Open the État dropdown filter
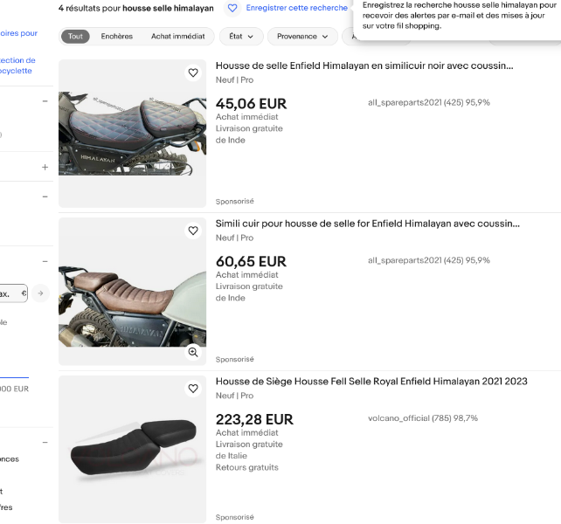The height and width of the screenshot is (524, 561). (x=241, y=37)
